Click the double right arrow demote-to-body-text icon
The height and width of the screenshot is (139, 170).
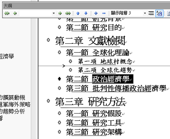tap(68, 13)
